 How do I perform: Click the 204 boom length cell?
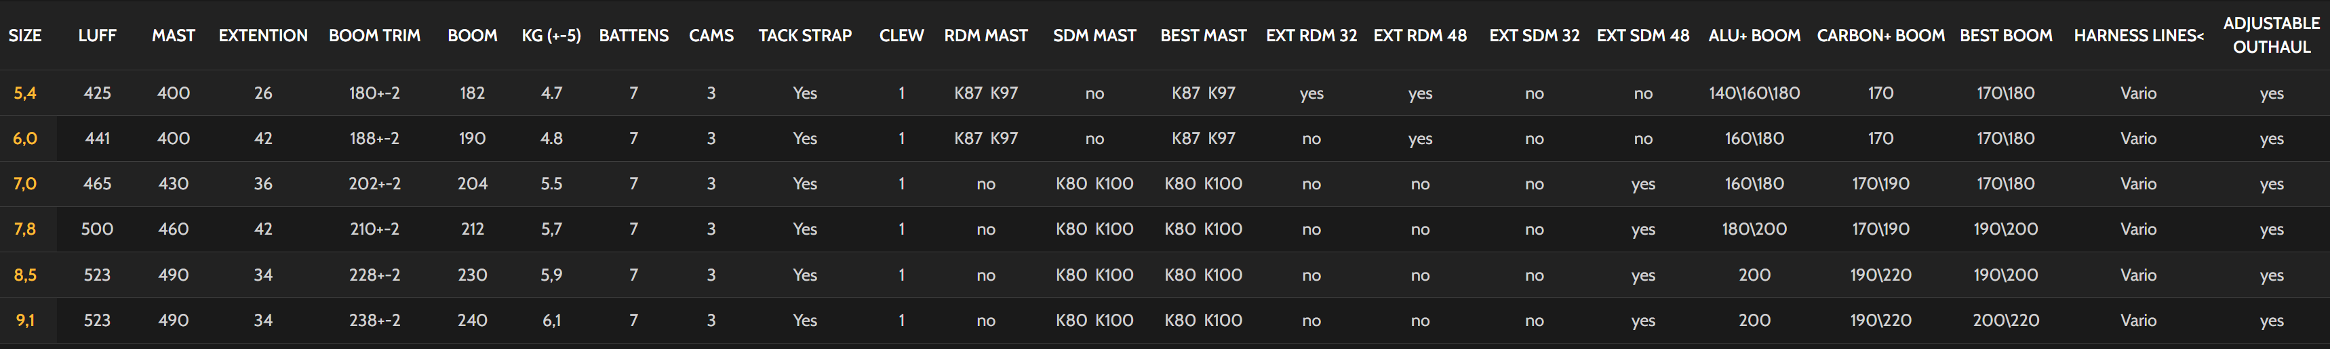coord(472,184)
